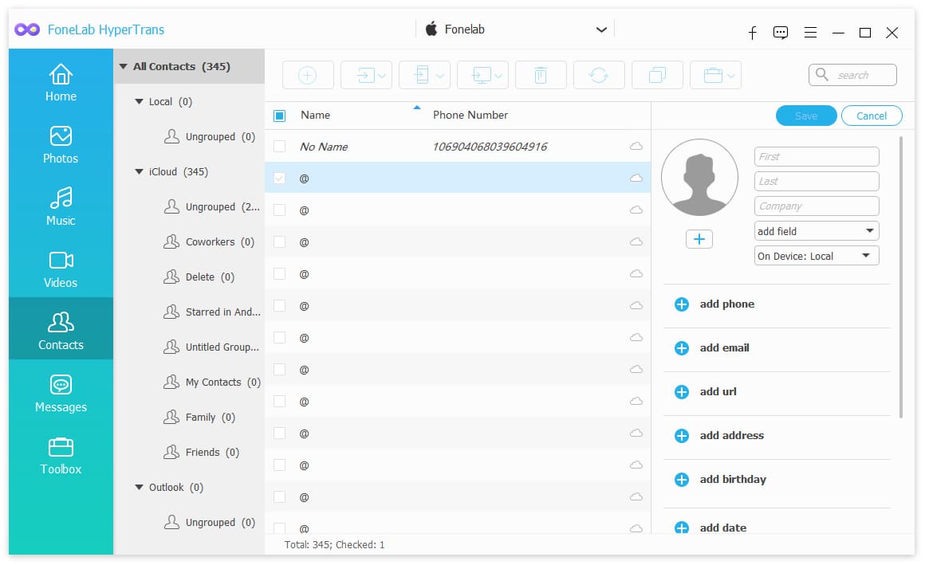Click the add new contact plus icon in toolbar
This screenshot has height=565, width=925.
tap(308, 75)
